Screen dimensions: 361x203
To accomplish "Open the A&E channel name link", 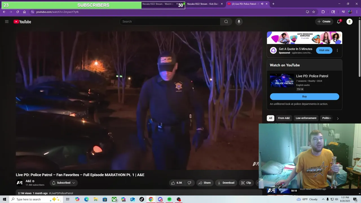I will (x=28, y=181).
